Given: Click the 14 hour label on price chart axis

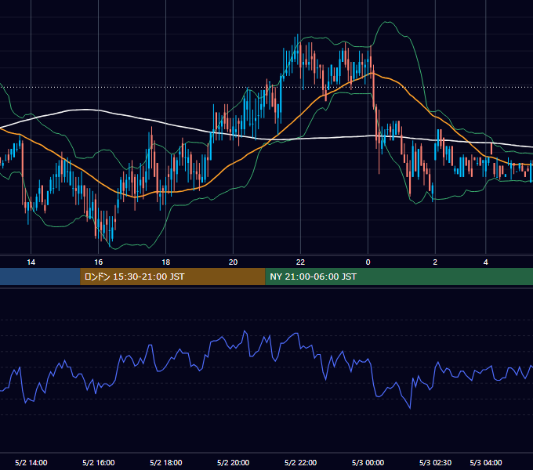Looking at the screenshot, I should pos(31,262).
